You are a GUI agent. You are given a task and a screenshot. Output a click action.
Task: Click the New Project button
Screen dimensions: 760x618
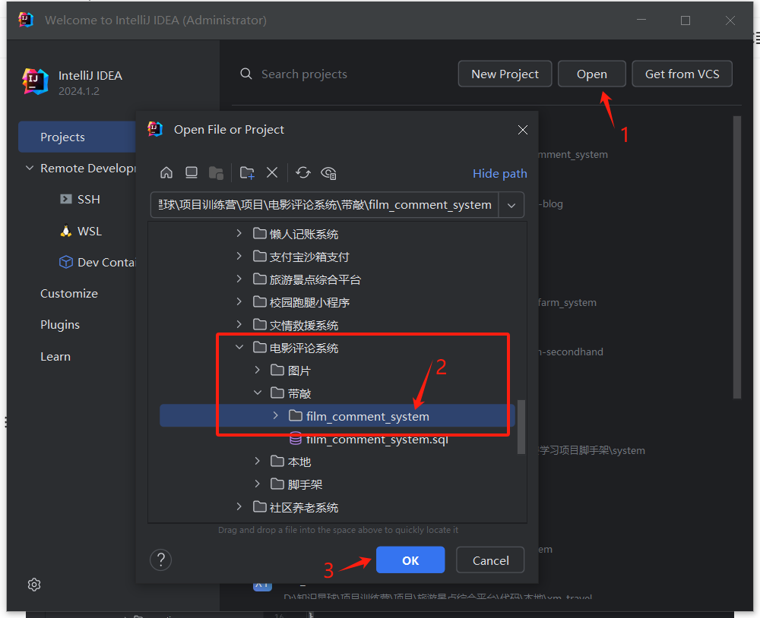pos(505,74)
